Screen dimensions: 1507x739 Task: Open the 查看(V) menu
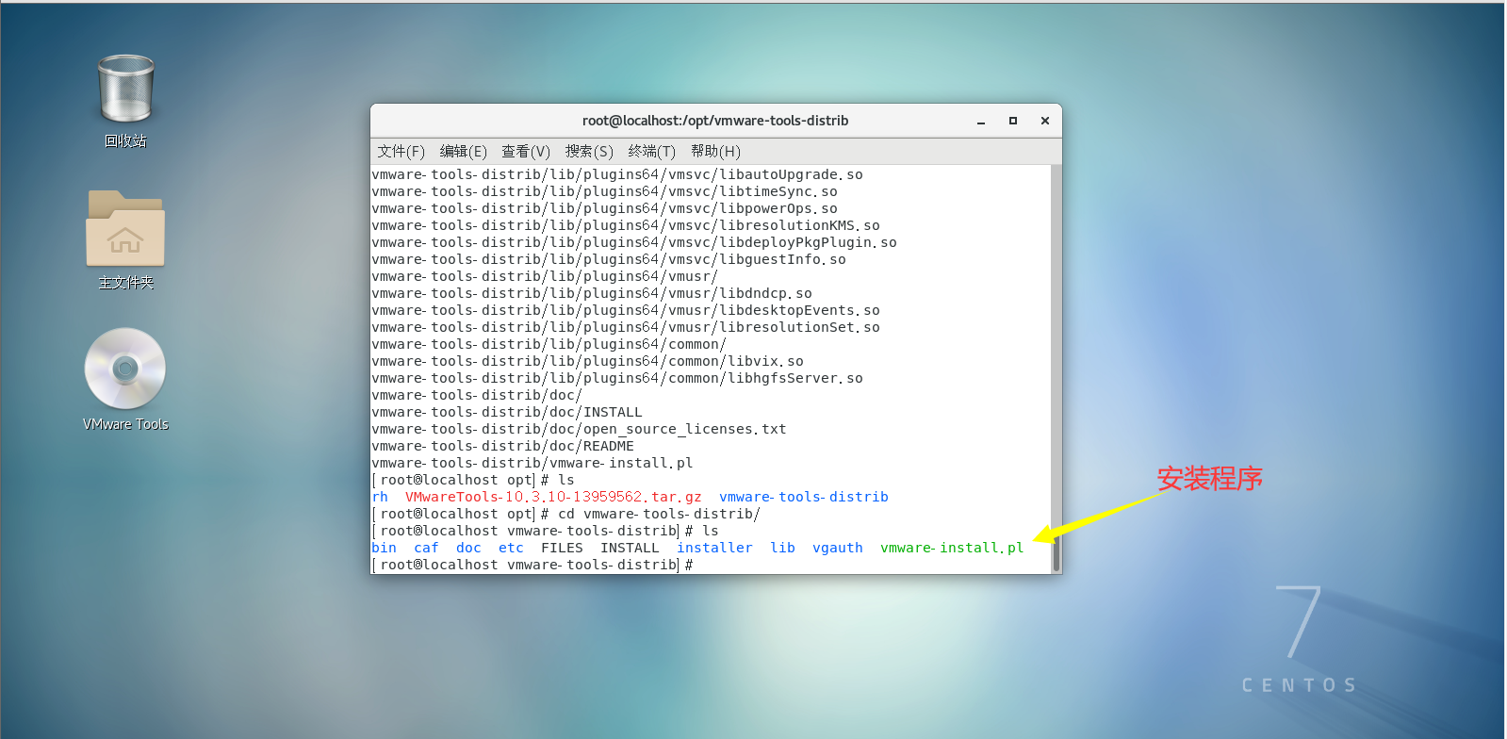526,152
